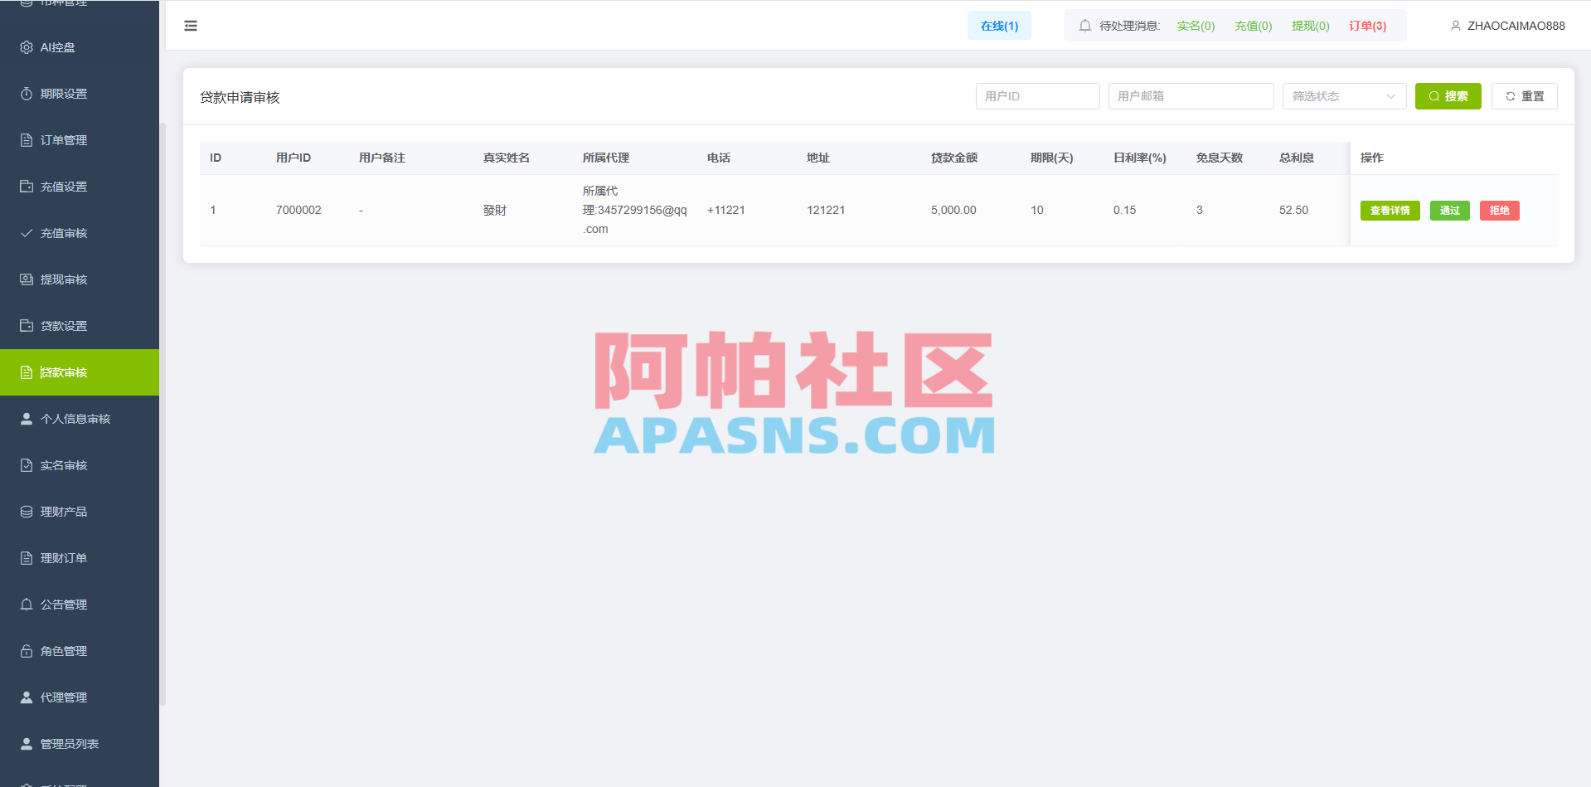Click the 發財 real name cell
The width and height of the screenshot is (1591, 787).
pyautogui.click(x=495, y=211)
